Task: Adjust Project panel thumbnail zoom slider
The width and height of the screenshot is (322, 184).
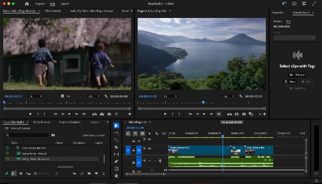Action: point(42,173)
